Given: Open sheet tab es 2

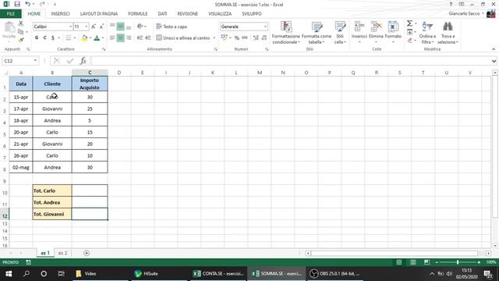Looking at the screenshot, I should pos(62,253).
